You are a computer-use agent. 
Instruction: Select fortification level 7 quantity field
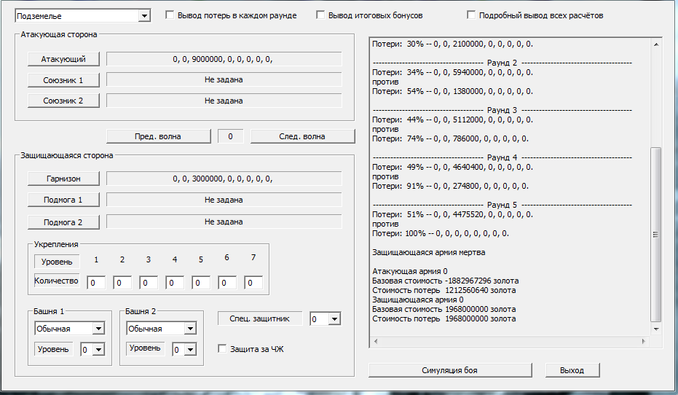tap(253, 283)
